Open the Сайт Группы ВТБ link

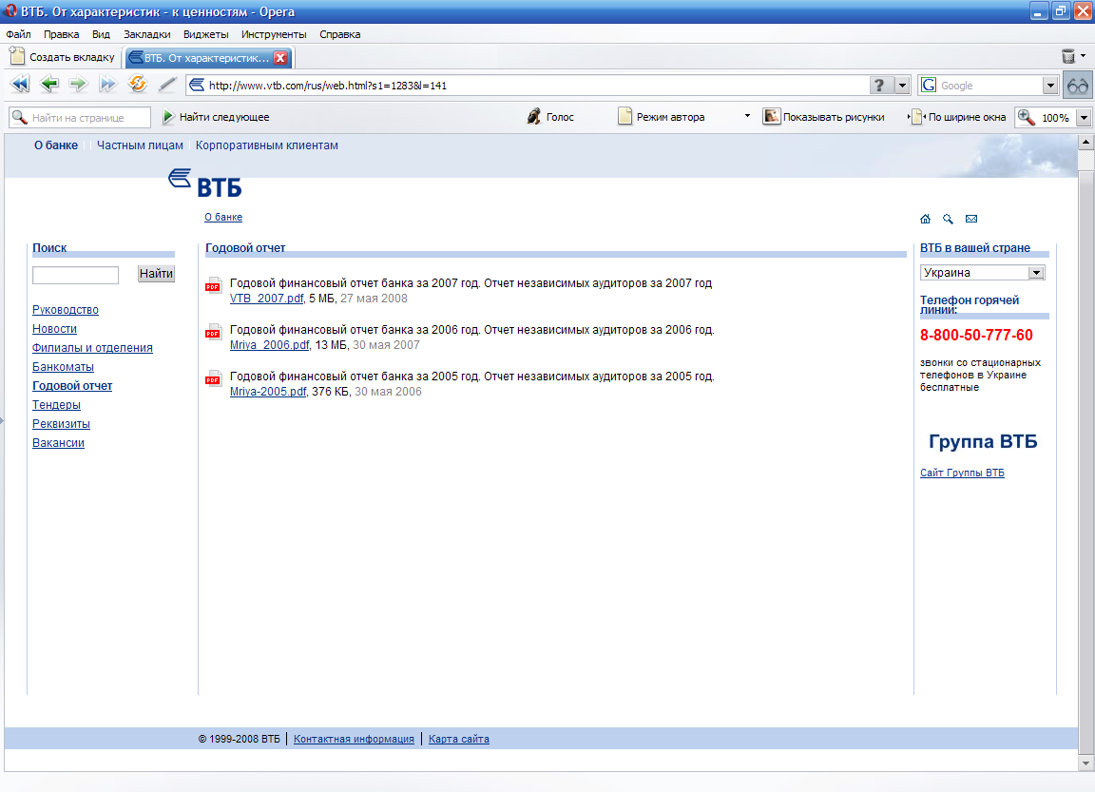pos(962,473)
